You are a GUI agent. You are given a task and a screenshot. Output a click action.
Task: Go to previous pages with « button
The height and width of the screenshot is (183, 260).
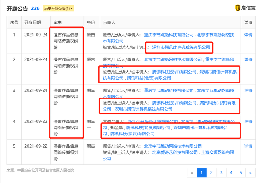(x=192, y=173)
